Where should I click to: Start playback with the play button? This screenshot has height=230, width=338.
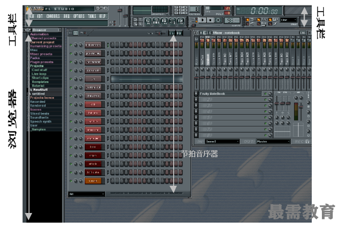[203, 20]
